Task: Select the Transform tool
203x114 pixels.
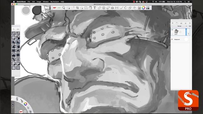Action: click(86, 8)
